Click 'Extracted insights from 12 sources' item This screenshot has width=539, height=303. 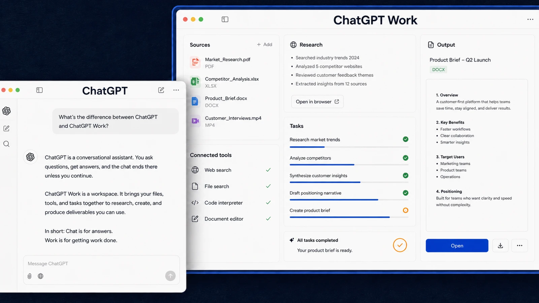click(x=331, y=84)
